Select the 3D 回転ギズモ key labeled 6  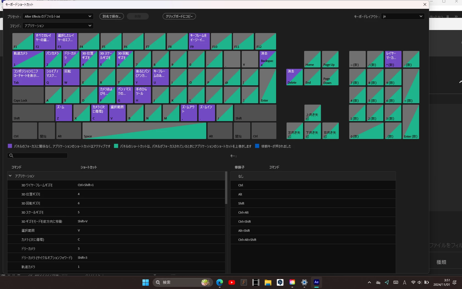[125, 59]
